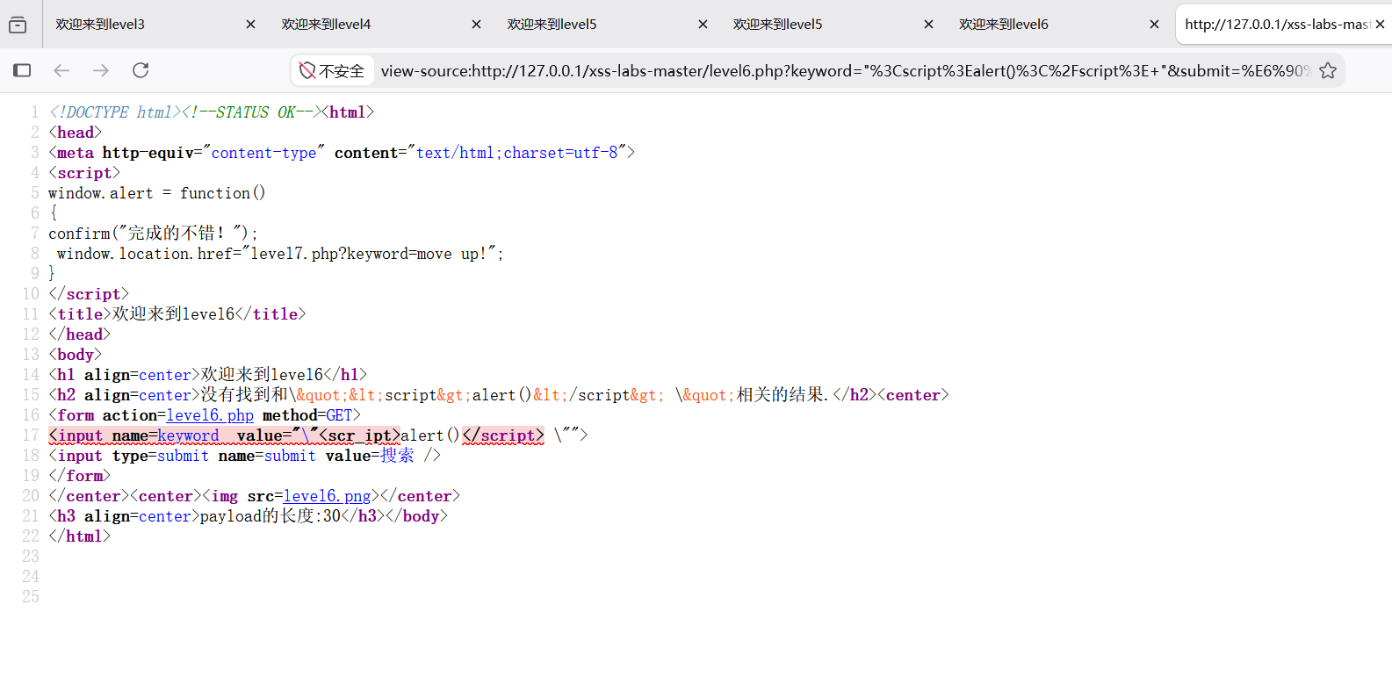This screenshot has width=1392, height=698.
Task: Click line number 25
Action: click(31, 597)
